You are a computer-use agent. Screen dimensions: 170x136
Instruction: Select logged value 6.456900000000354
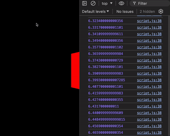coord(105,126)
